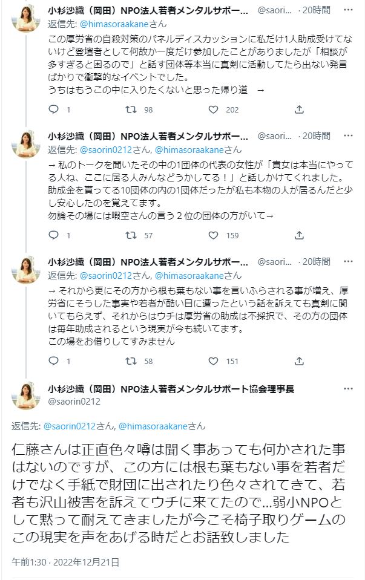Share the first tweet
This screenshot has height=580, width=365.
point(299,109)
